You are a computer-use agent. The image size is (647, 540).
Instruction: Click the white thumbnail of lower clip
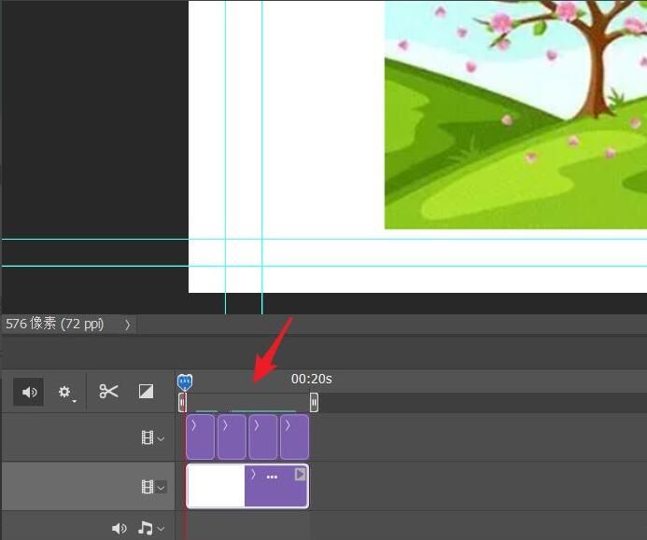[216, 487]
